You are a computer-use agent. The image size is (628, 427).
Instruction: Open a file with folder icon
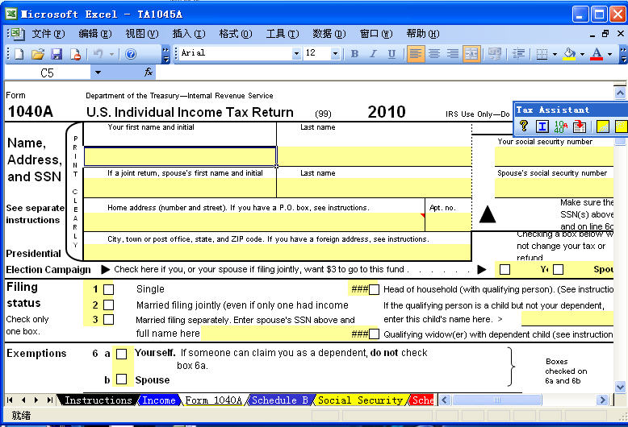(x=38, y=54)
